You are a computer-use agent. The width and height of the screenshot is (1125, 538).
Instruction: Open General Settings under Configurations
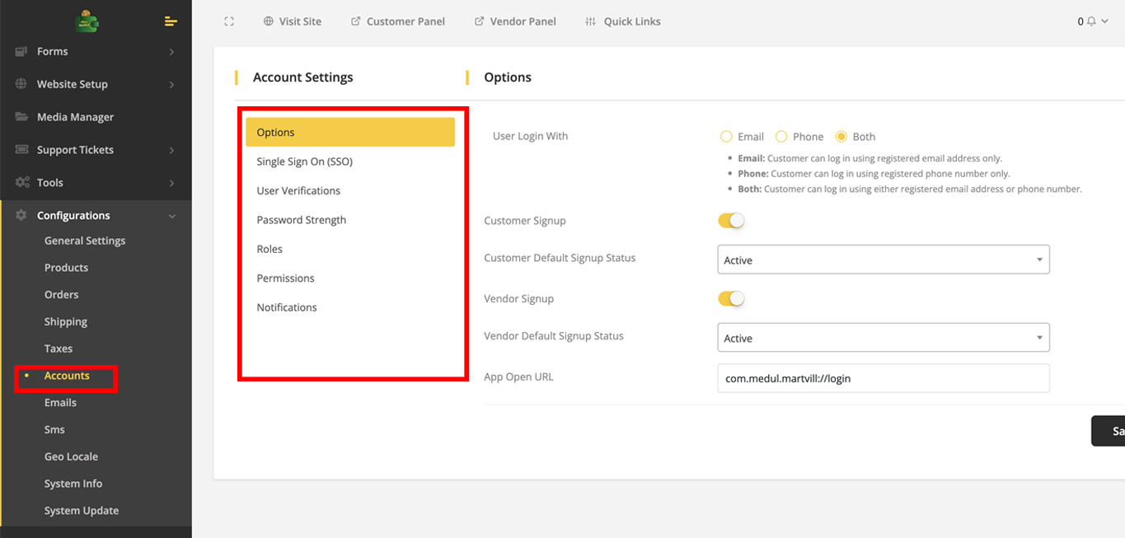[x=85, y=241]
